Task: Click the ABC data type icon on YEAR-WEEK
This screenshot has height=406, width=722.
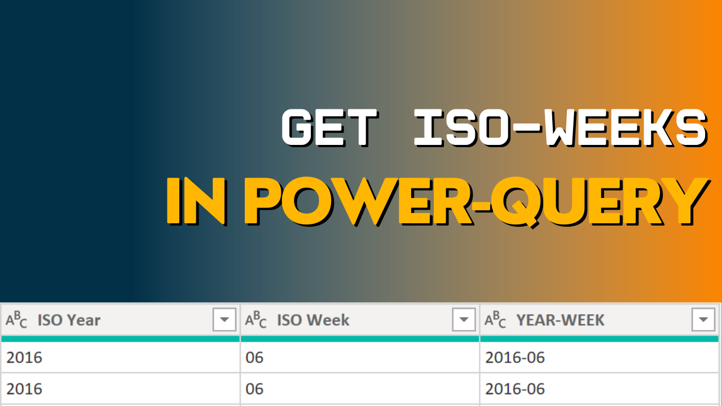Action: tap(495, 320)
